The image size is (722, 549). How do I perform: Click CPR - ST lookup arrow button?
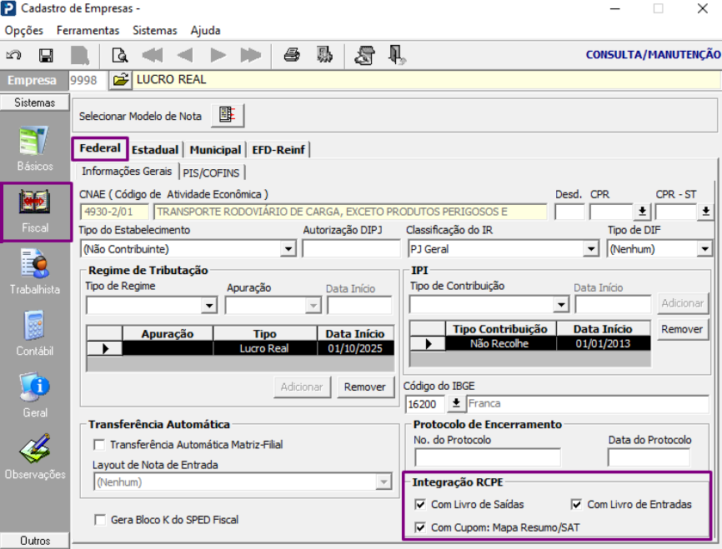pos(705,212)
